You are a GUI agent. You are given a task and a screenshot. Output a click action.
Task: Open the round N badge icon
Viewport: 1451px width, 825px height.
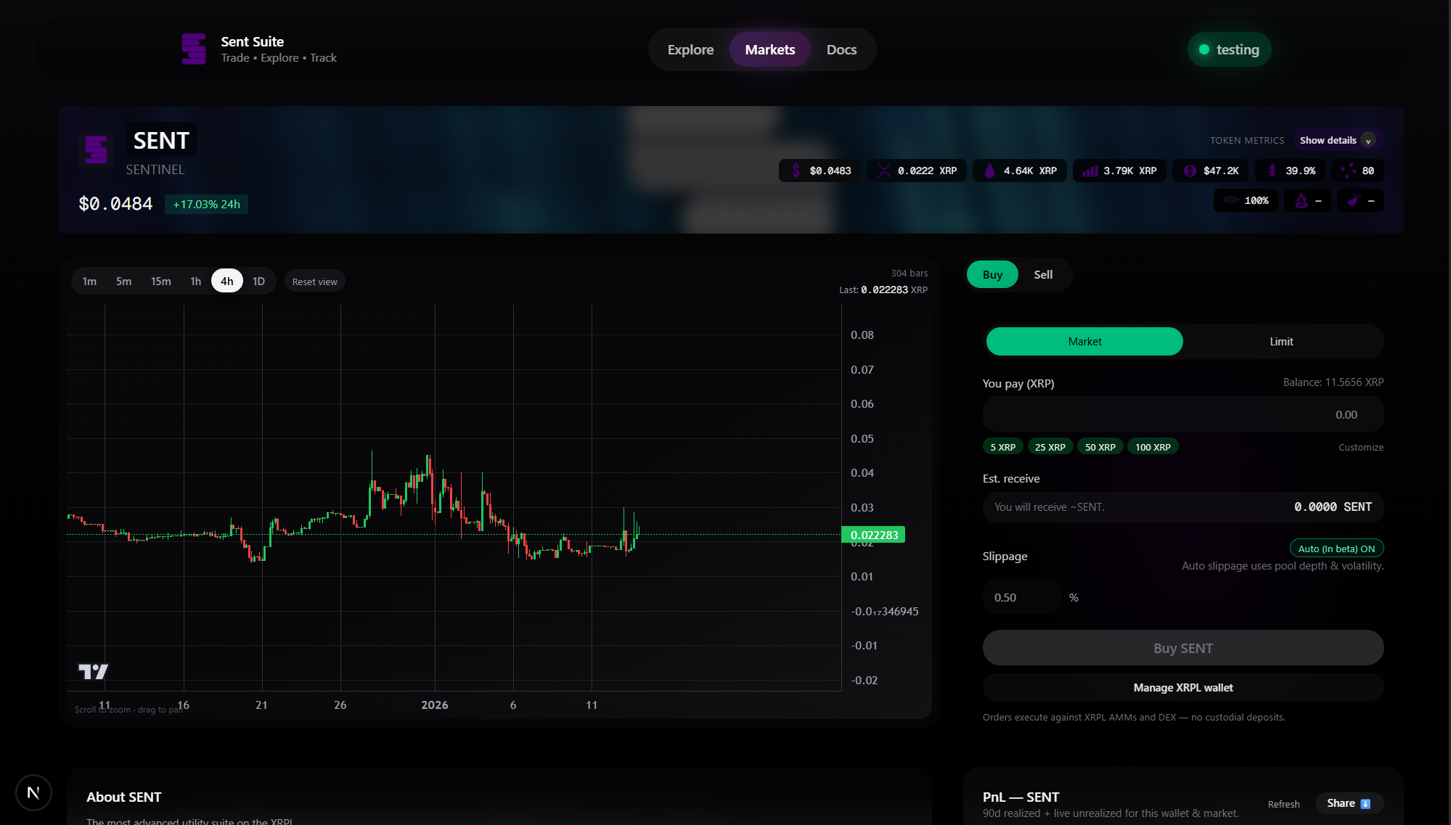(33, 792)
